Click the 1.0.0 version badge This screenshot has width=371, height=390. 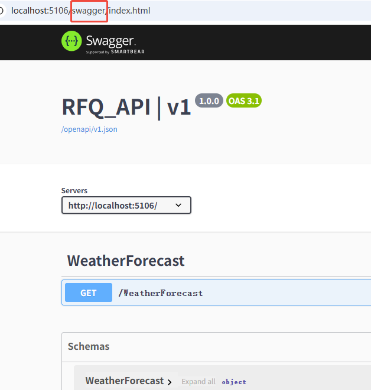[x=209, y=100]
